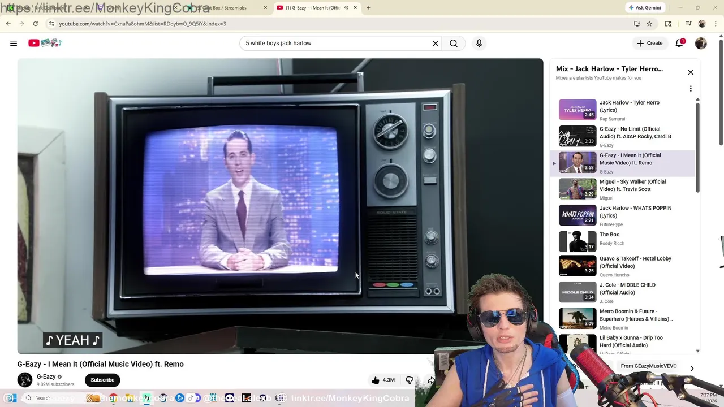
Task: Mute the G-Eazy tab audio
Action: click(x=346, y=7)
